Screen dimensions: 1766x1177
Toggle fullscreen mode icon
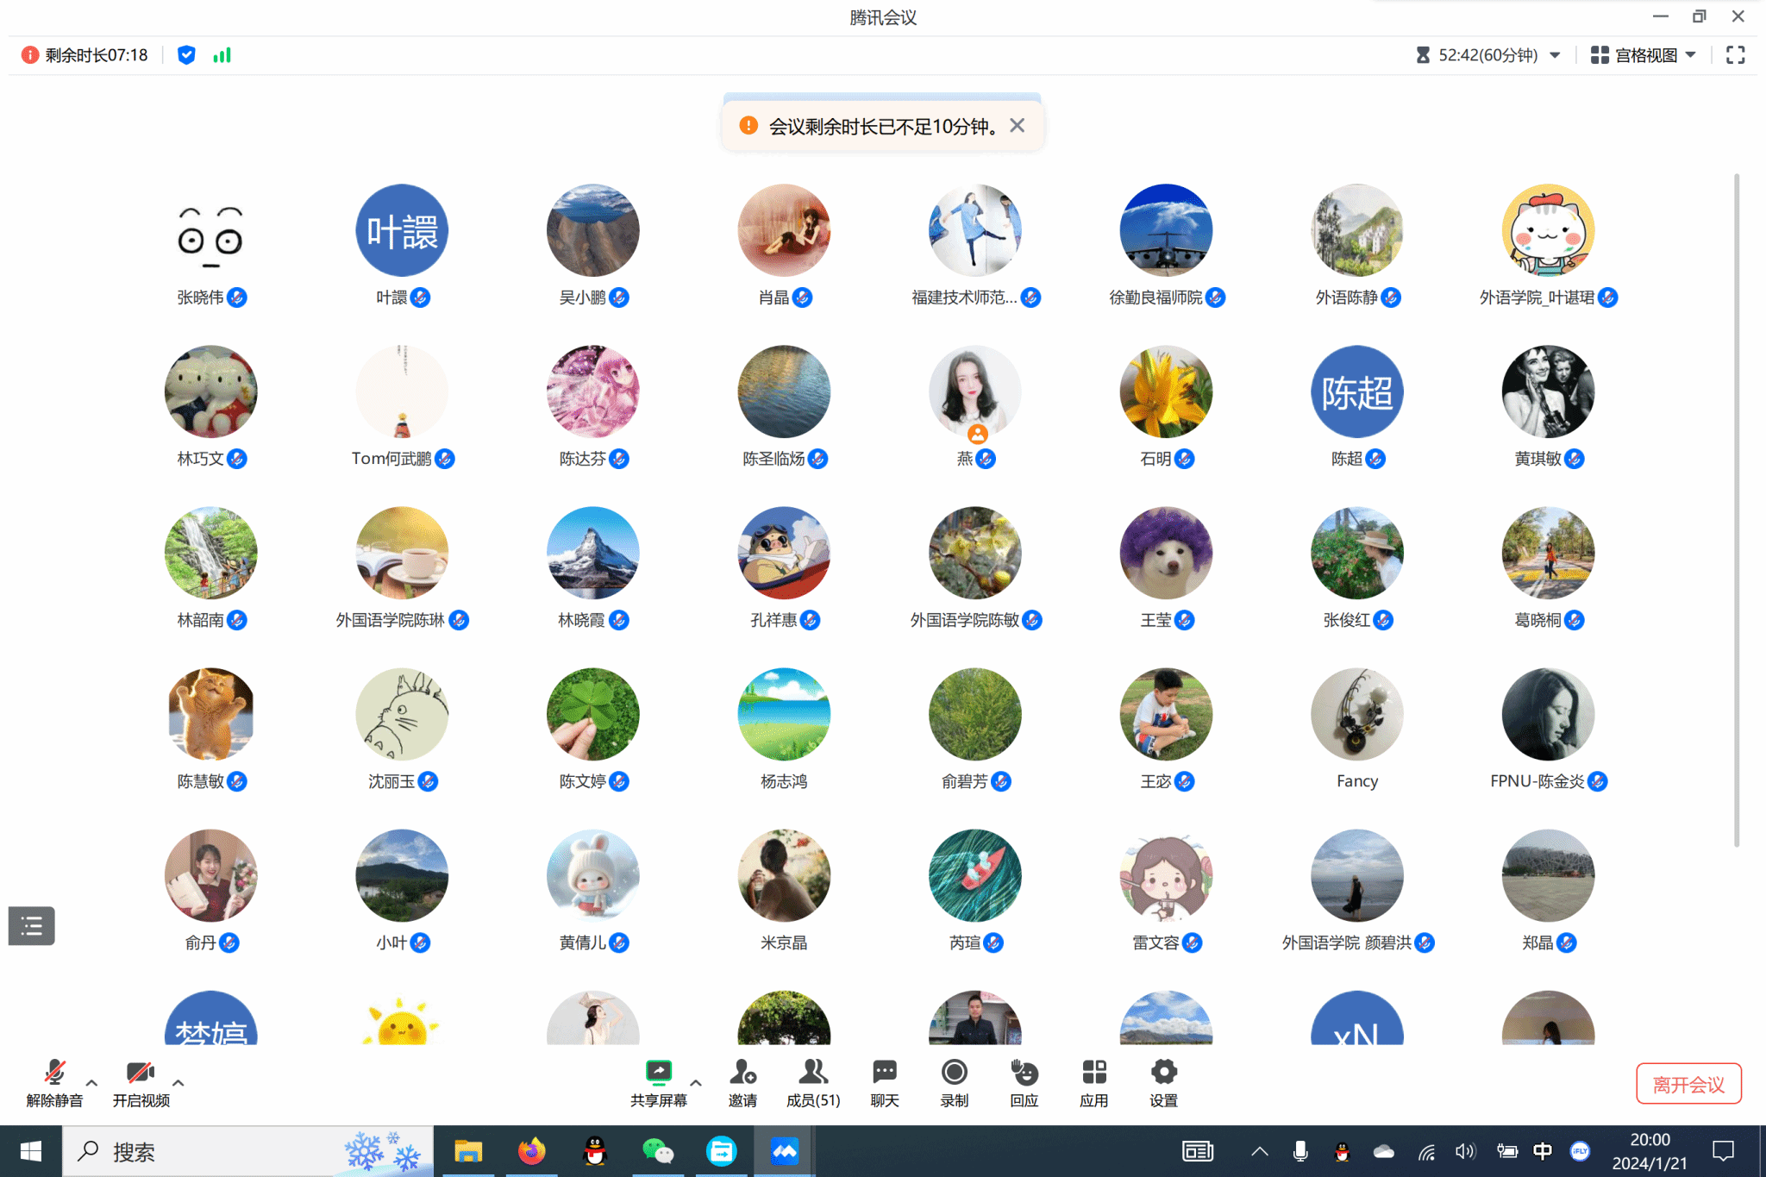tap(1735, 55)
